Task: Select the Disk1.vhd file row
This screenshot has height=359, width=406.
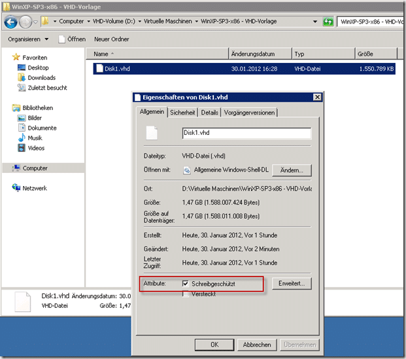Action: [x=244, y=69]
